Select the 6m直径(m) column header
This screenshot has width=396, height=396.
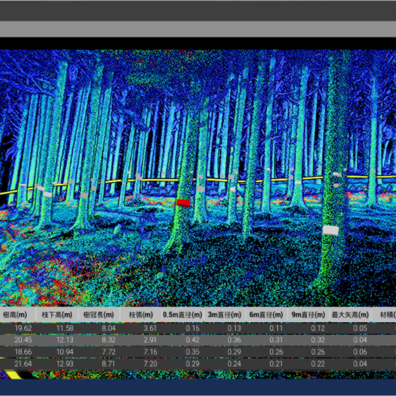pyautogui.click(x=266, y=315)
